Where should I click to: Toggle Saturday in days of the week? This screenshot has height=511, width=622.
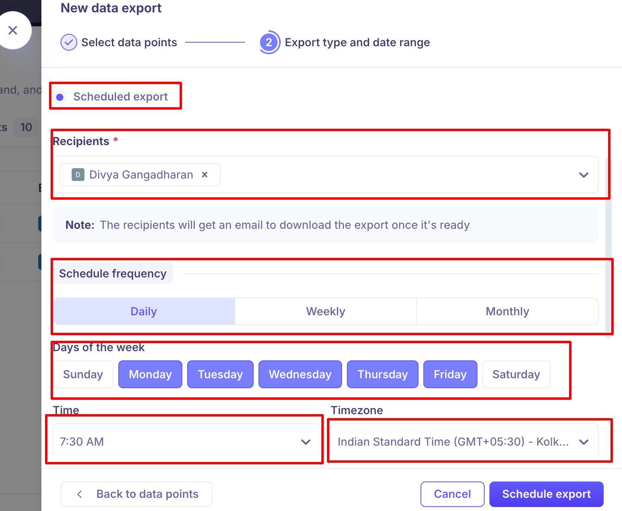[516, 374]
